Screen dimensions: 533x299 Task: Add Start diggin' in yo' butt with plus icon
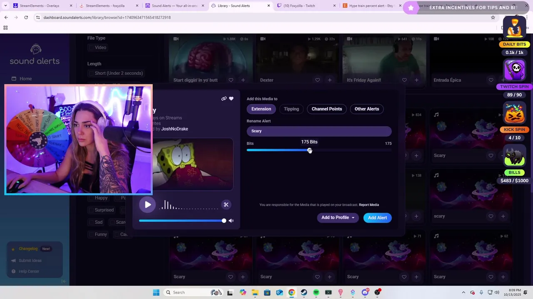(243, 80)
